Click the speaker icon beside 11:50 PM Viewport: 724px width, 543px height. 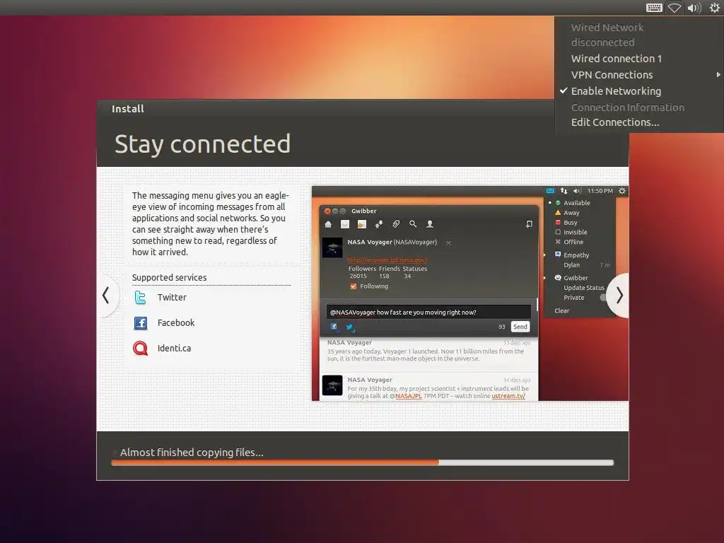click(x=577, y=191)
